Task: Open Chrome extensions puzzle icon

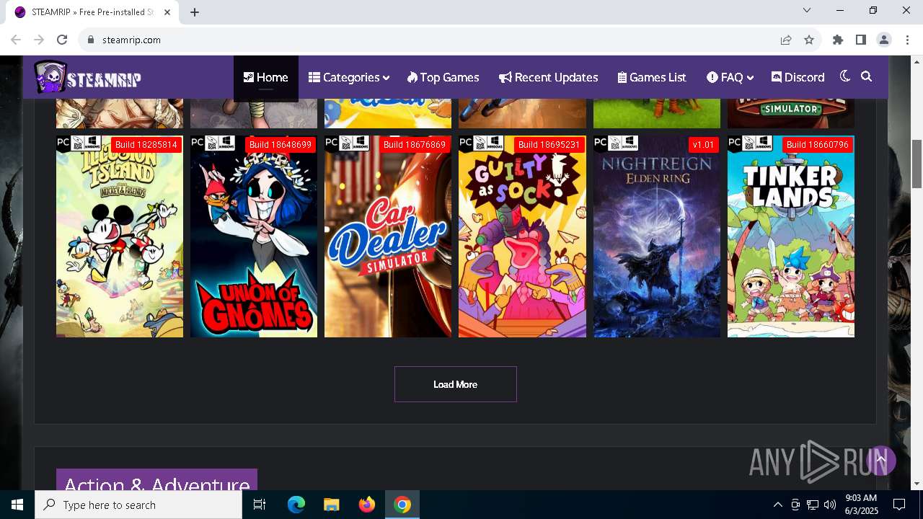Action: click(x=838, y=40)
